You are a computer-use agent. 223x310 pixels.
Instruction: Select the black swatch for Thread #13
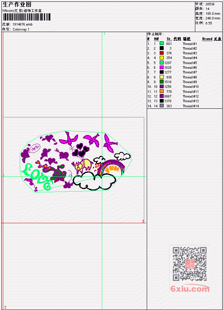coord(161,101)
